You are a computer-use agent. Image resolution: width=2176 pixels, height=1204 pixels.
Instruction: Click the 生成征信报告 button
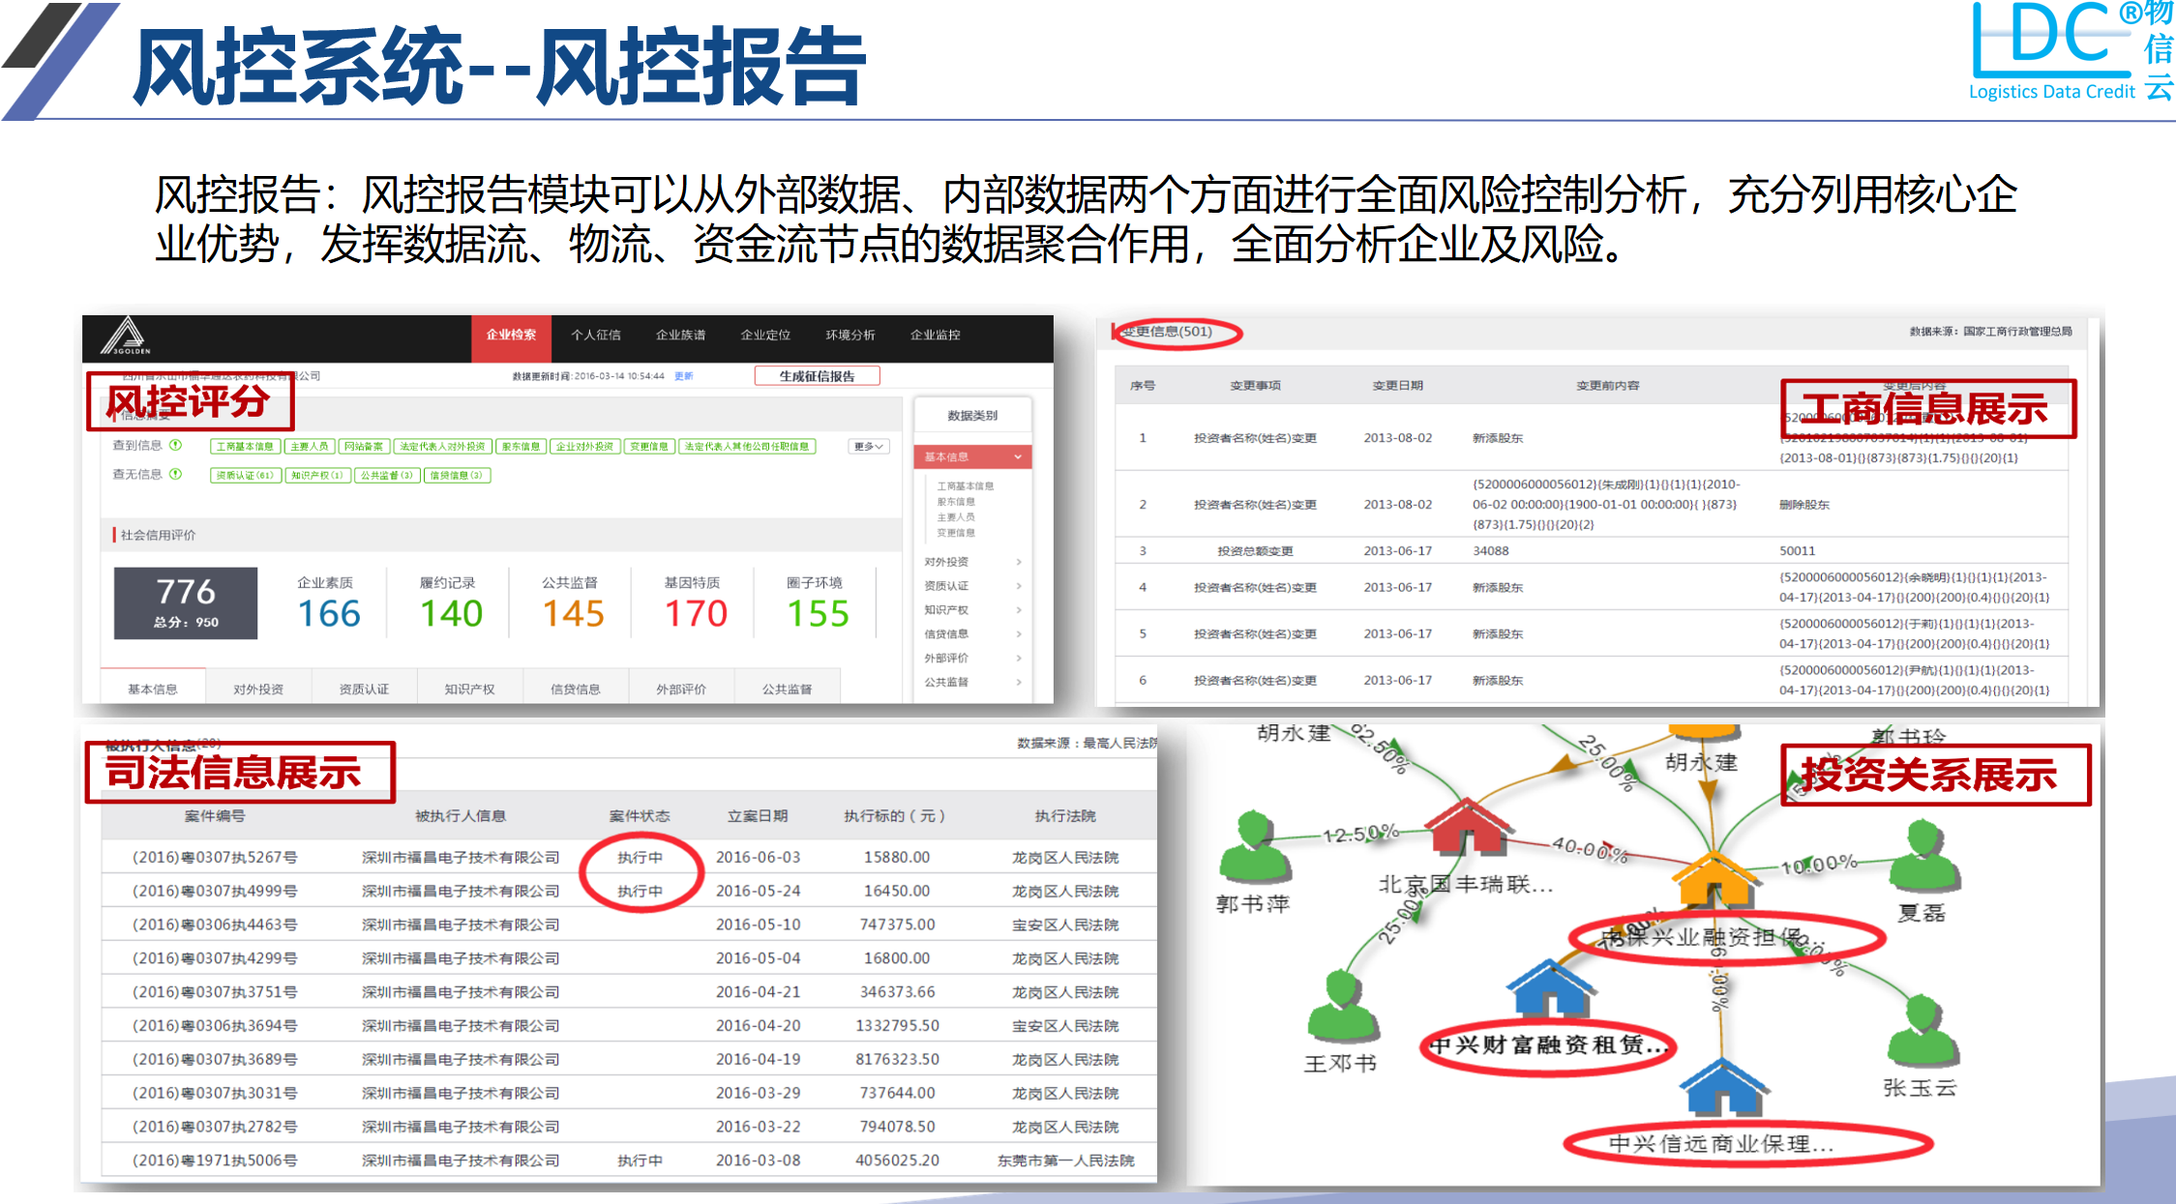point(817,376)
